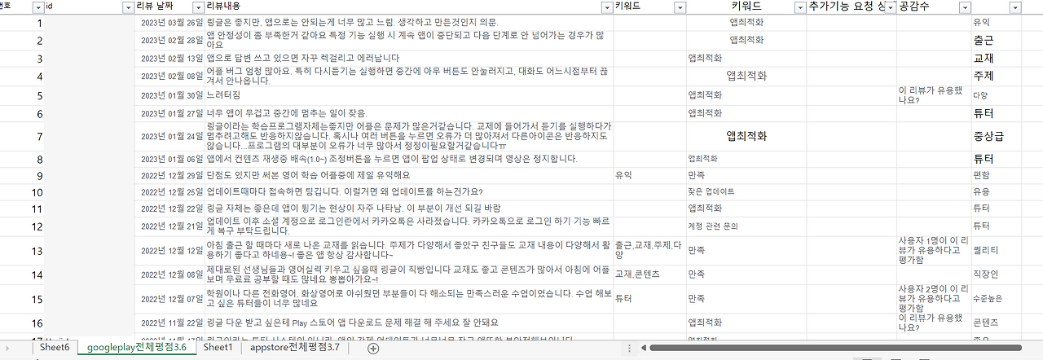Image resolution: width=1043 pixels, height=360 pixels.
Task: Open the filter dropdown for 추가기능 요청 column
Action: tap(890, 7)
